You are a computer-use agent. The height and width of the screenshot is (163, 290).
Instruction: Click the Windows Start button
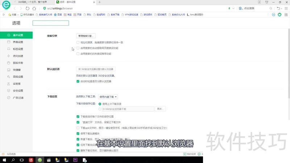[x=4, y=160]
